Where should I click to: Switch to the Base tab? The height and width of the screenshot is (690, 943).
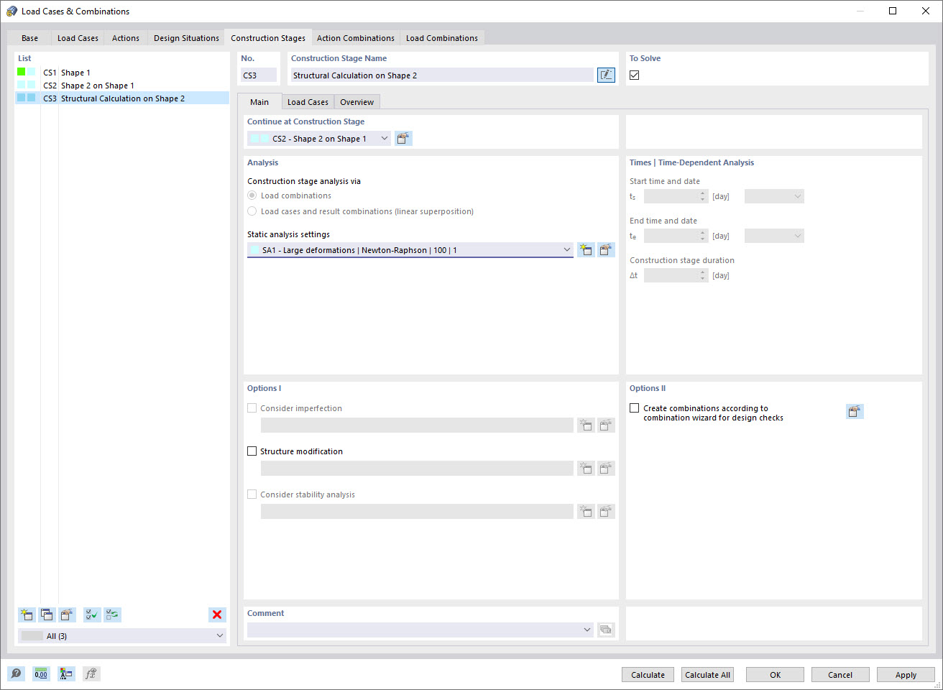pyautogui.click(x=29, y=38)
